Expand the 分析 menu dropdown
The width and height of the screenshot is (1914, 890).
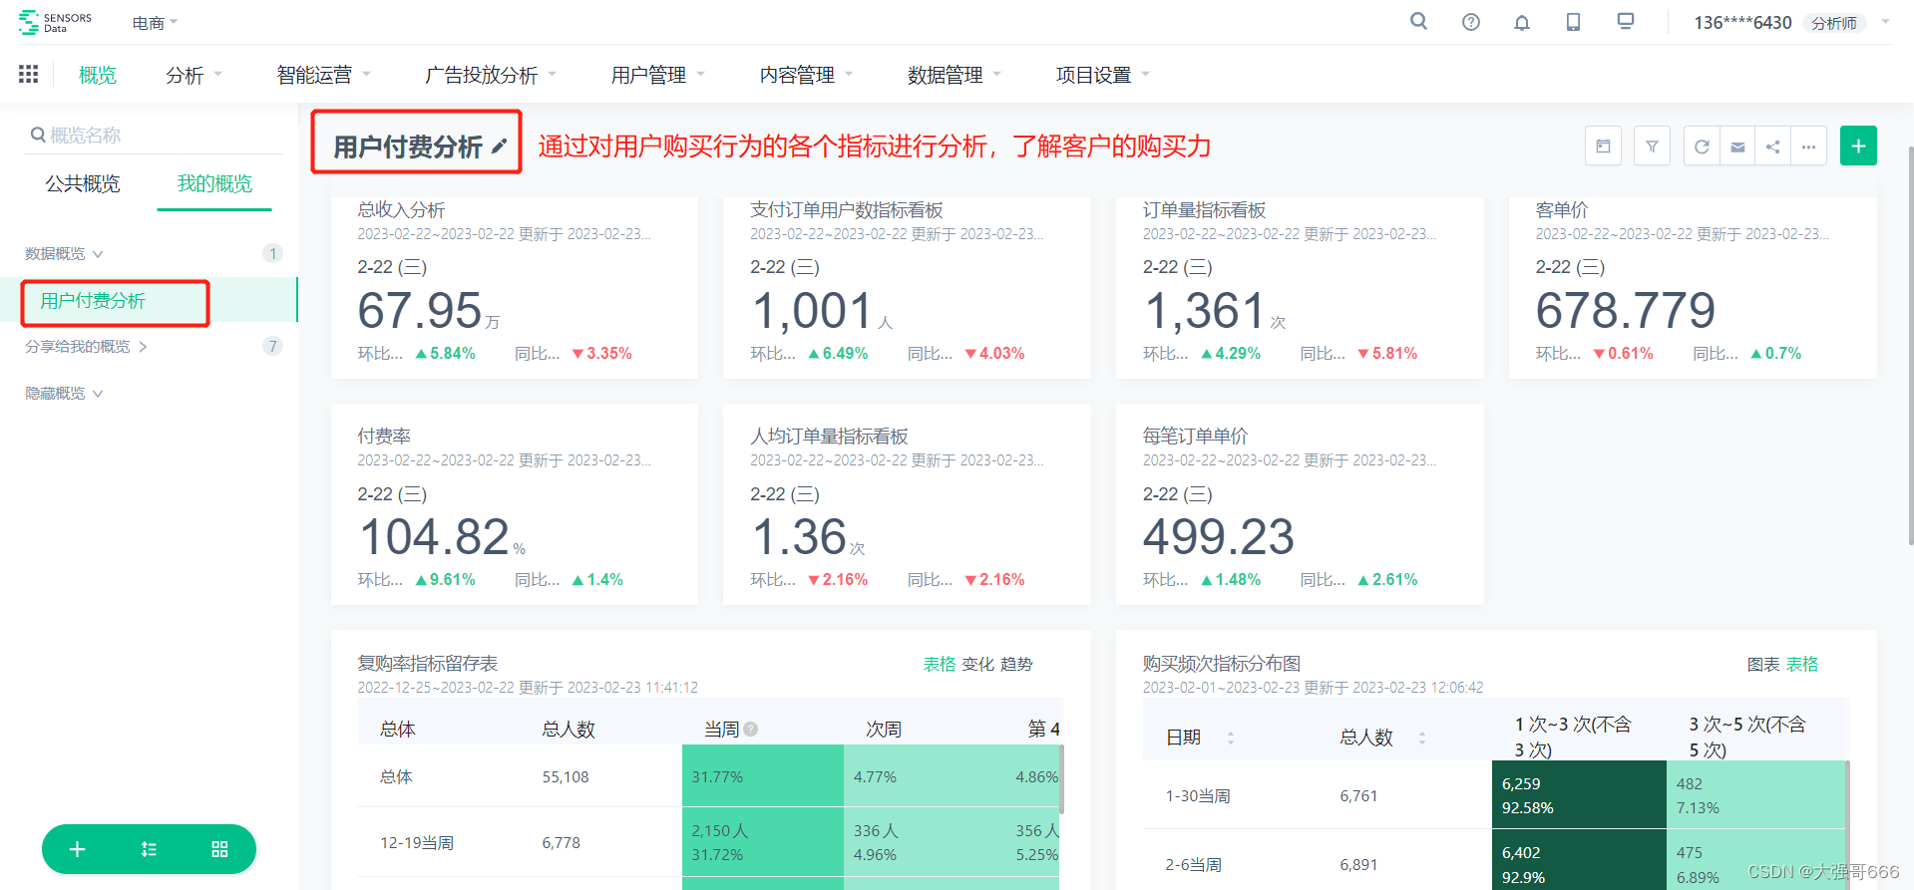(193, 75)
